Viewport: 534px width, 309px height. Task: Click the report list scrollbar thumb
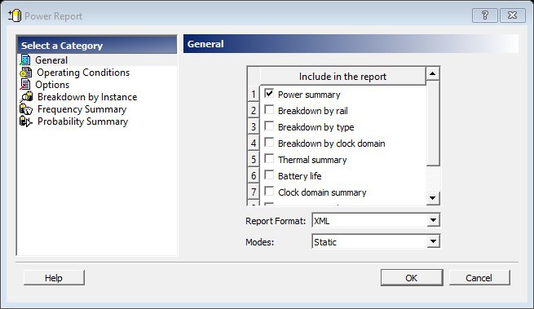(x=433, y=123)
